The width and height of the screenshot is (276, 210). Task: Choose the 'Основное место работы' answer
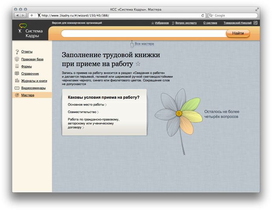[x=86, y=105]
